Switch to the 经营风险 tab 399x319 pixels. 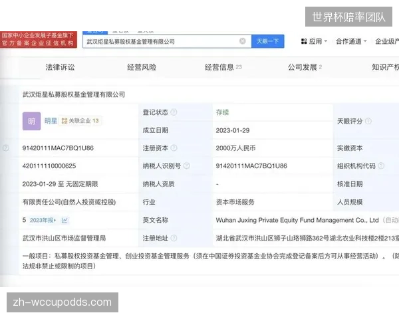point(142,67)
